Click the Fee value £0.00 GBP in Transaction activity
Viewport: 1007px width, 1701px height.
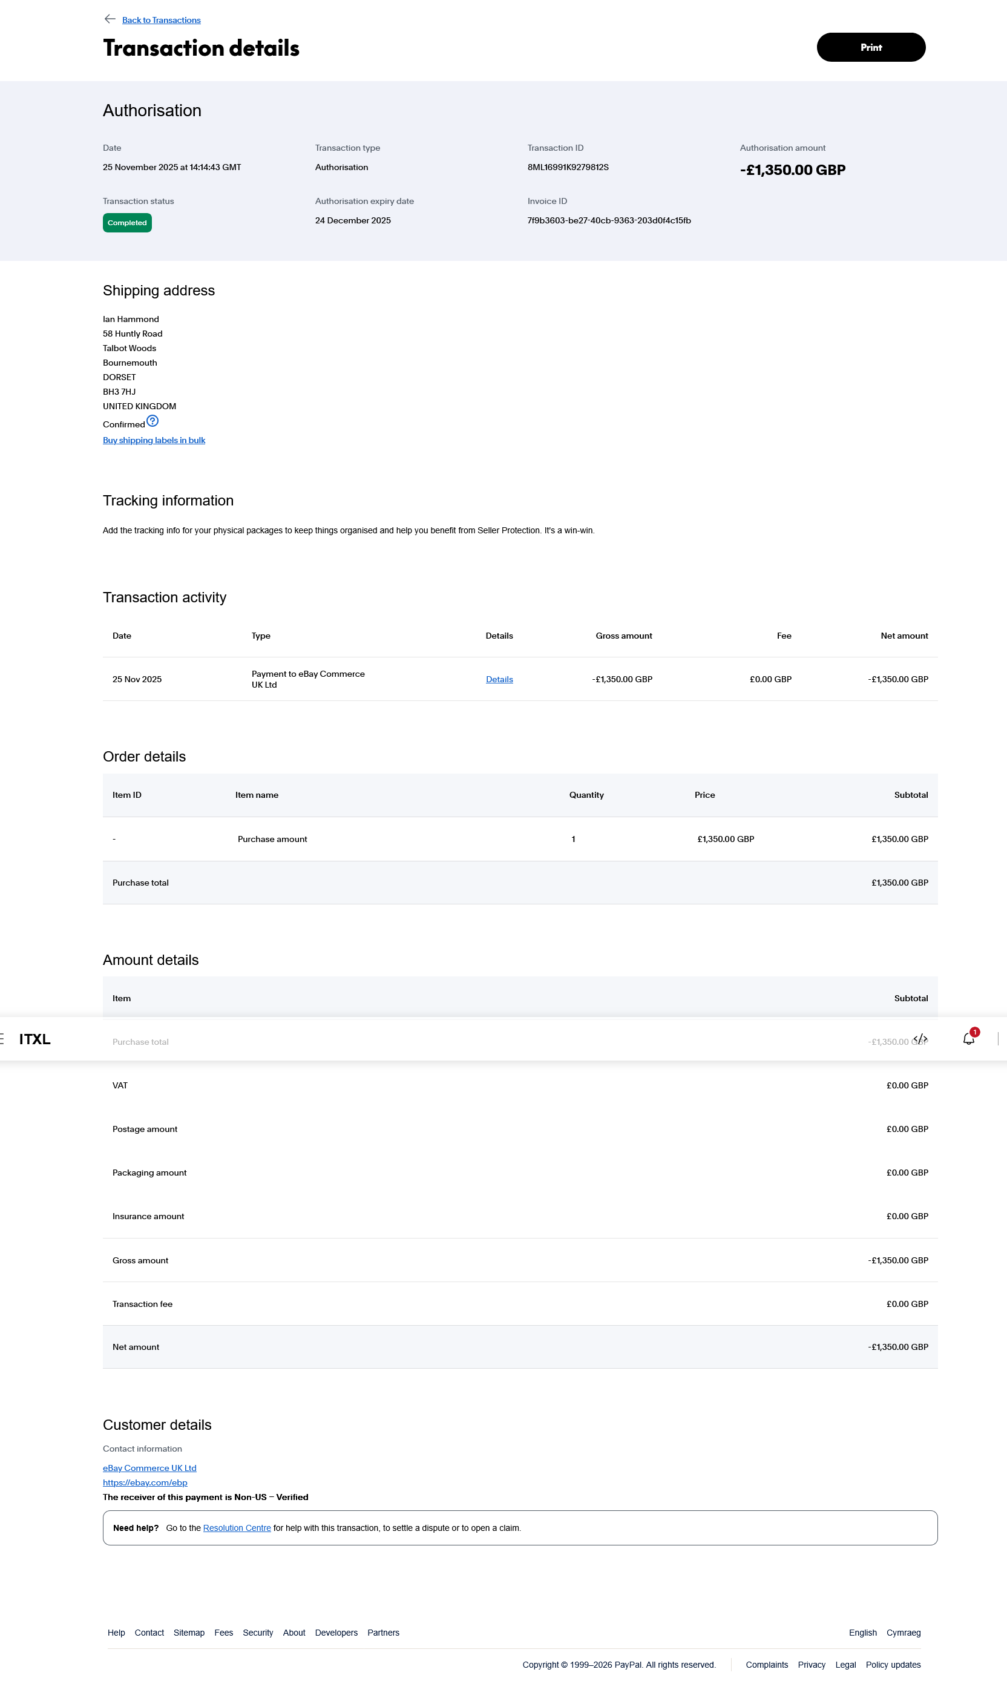(770, 679)
